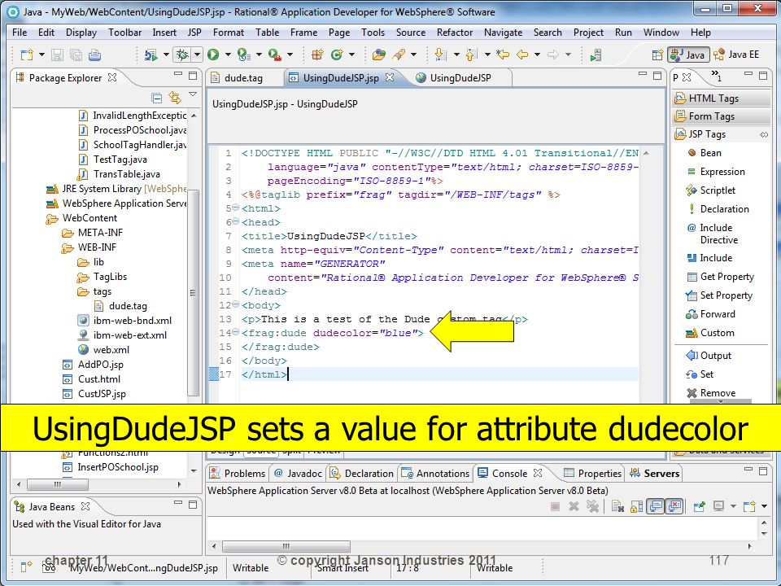Click the Link with Editor icon in Package Explorer
The image size is (781, 586).
click(x=175, y=97)
